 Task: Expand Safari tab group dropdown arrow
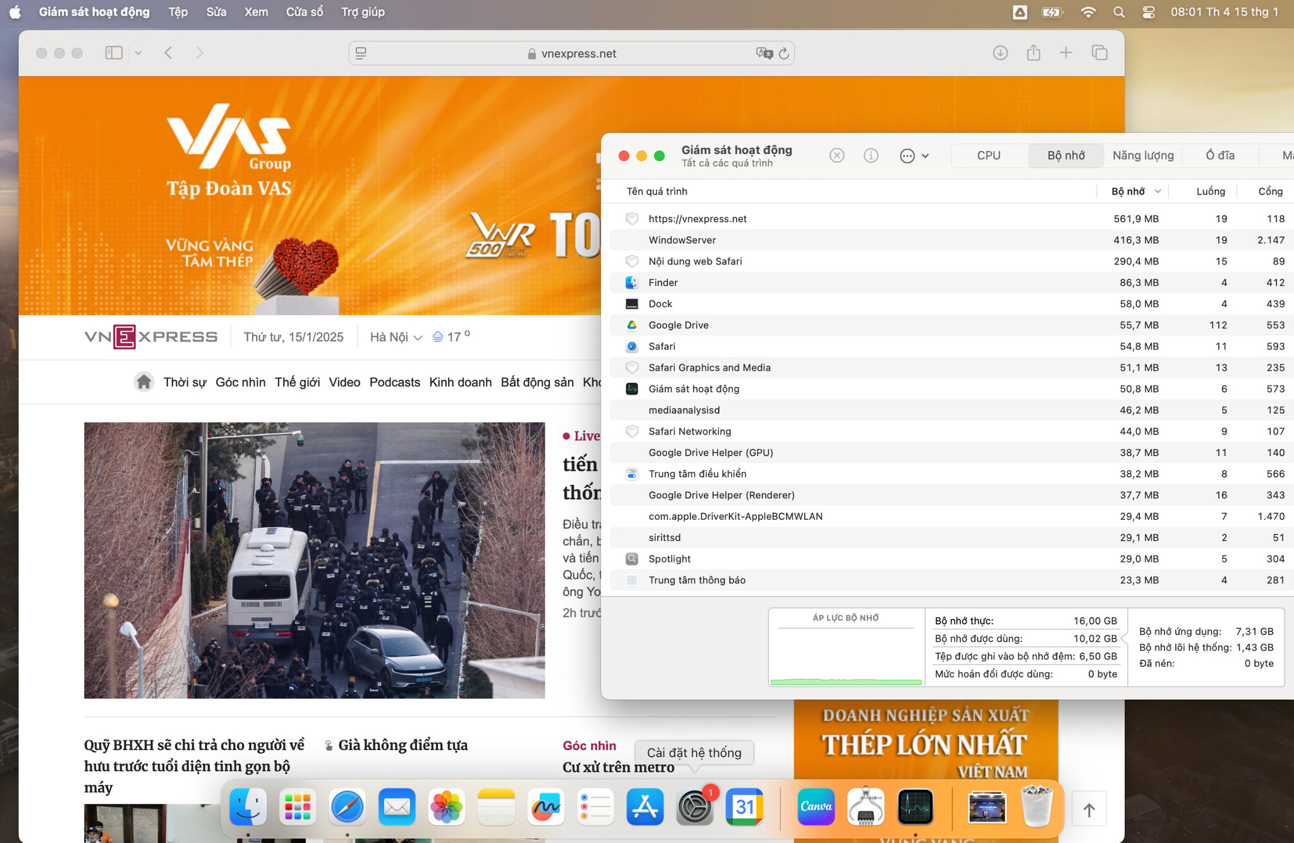click(x=138, y=53)
